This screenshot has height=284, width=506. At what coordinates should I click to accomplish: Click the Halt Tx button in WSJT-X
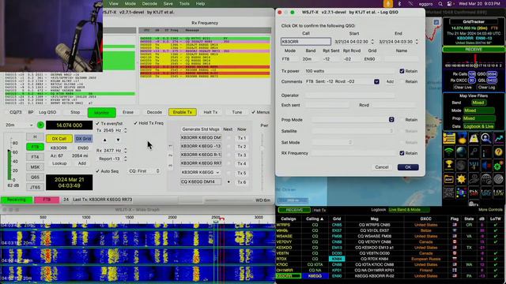(x=211, y=112)
